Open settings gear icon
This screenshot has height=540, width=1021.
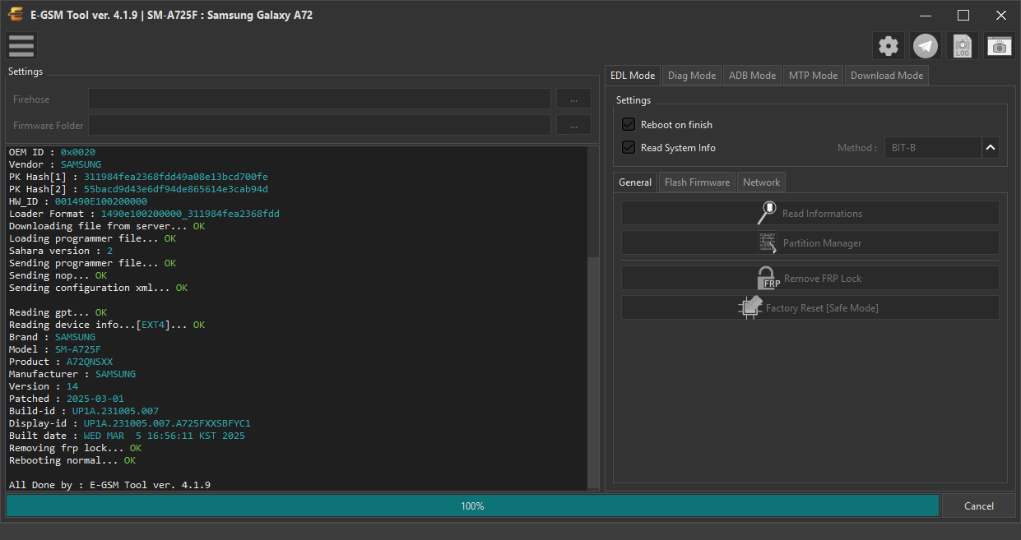[889, 46]
